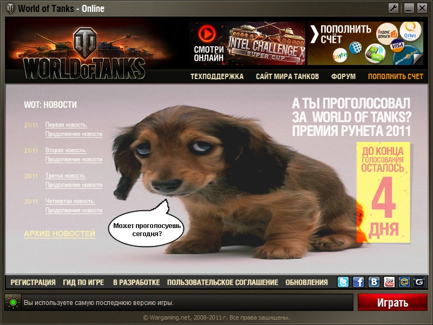Image resolution: width=433 pixels, height=325 pixels.
Task: Click the WOT: НОВОСТИ heading
Action: click(x=50, y=105)
